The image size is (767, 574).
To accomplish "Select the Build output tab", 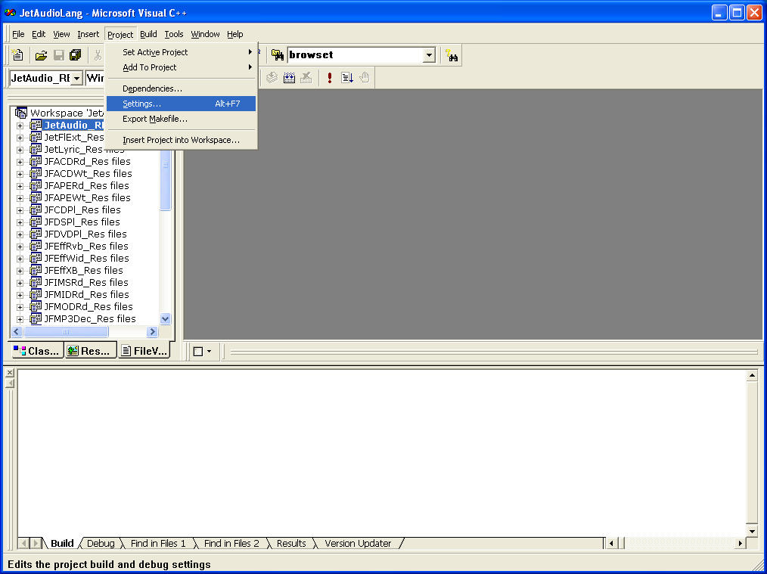I will 62,543.
